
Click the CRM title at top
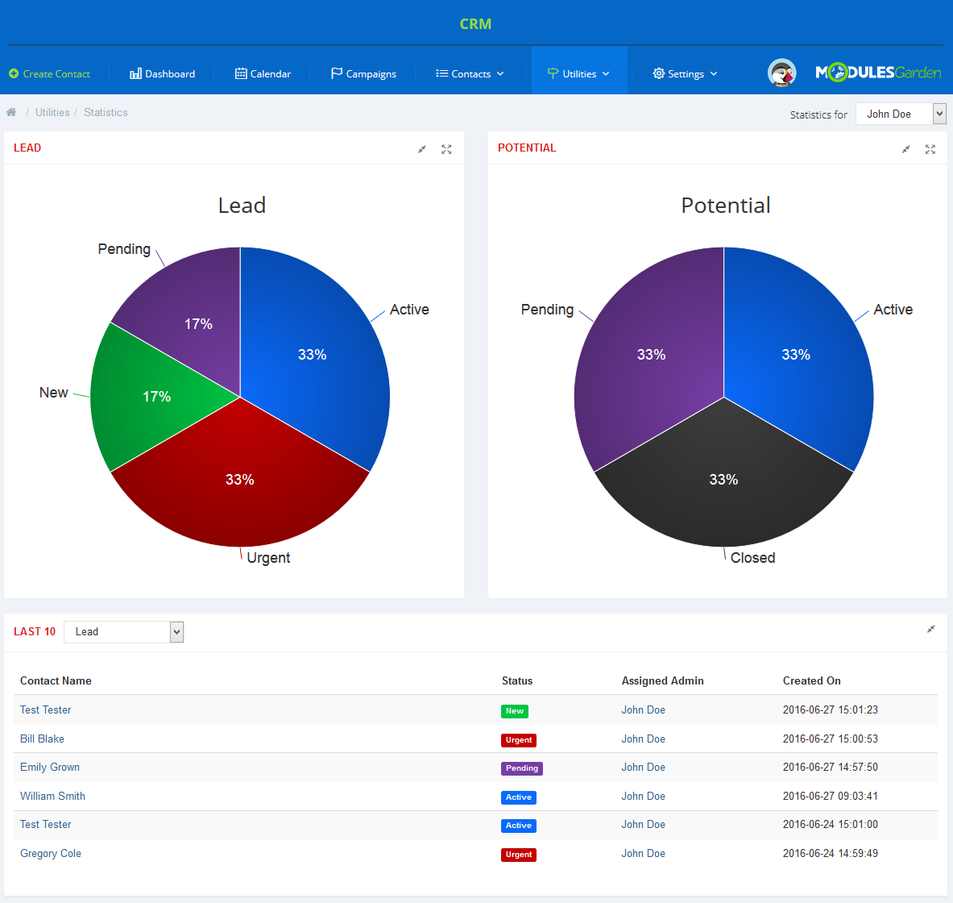(476, 23)
